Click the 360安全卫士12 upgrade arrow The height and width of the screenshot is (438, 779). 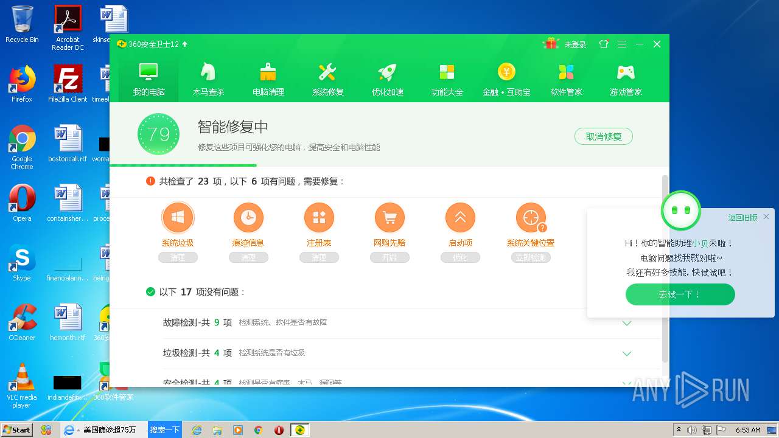tap(185, 44)
